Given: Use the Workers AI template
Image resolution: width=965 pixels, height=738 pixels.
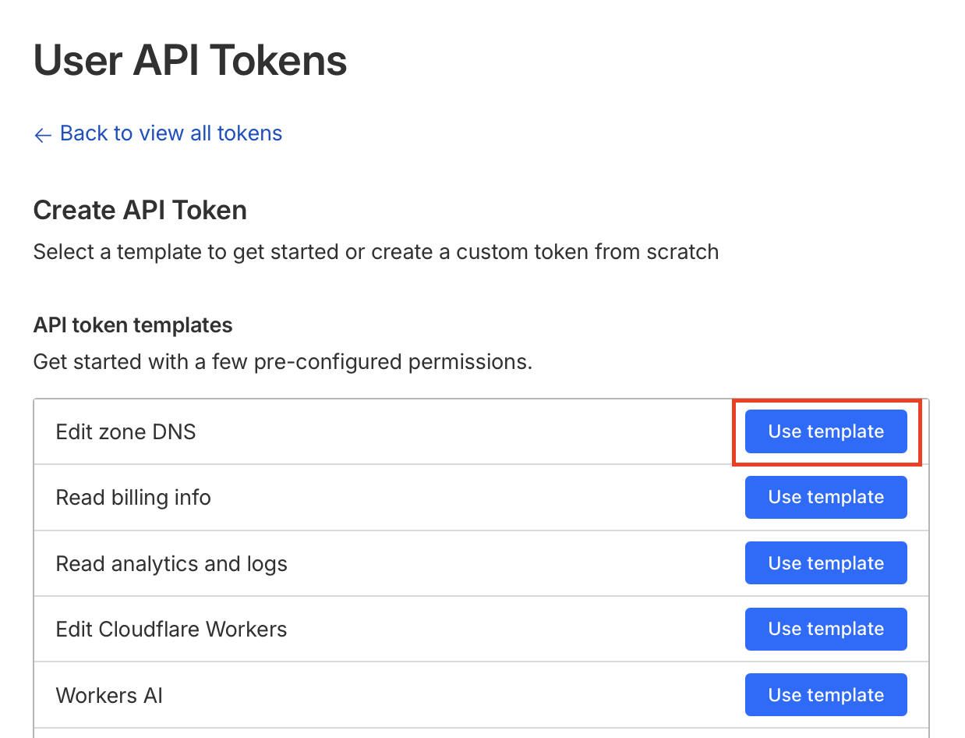Looking at the screenshot, I should pos(825,695).
